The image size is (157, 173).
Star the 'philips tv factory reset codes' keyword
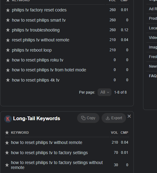8,10
